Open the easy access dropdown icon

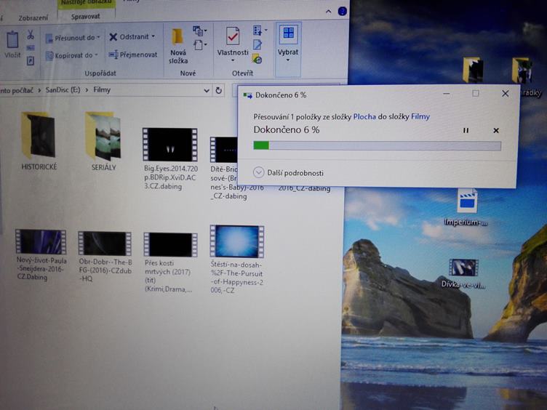pos(200,45)
